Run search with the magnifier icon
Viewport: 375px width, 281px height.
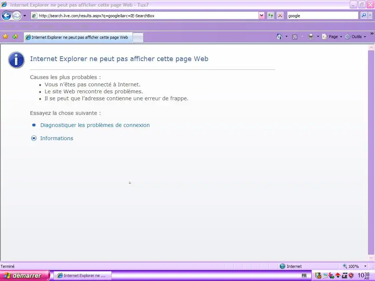click(x=364, y=15)
